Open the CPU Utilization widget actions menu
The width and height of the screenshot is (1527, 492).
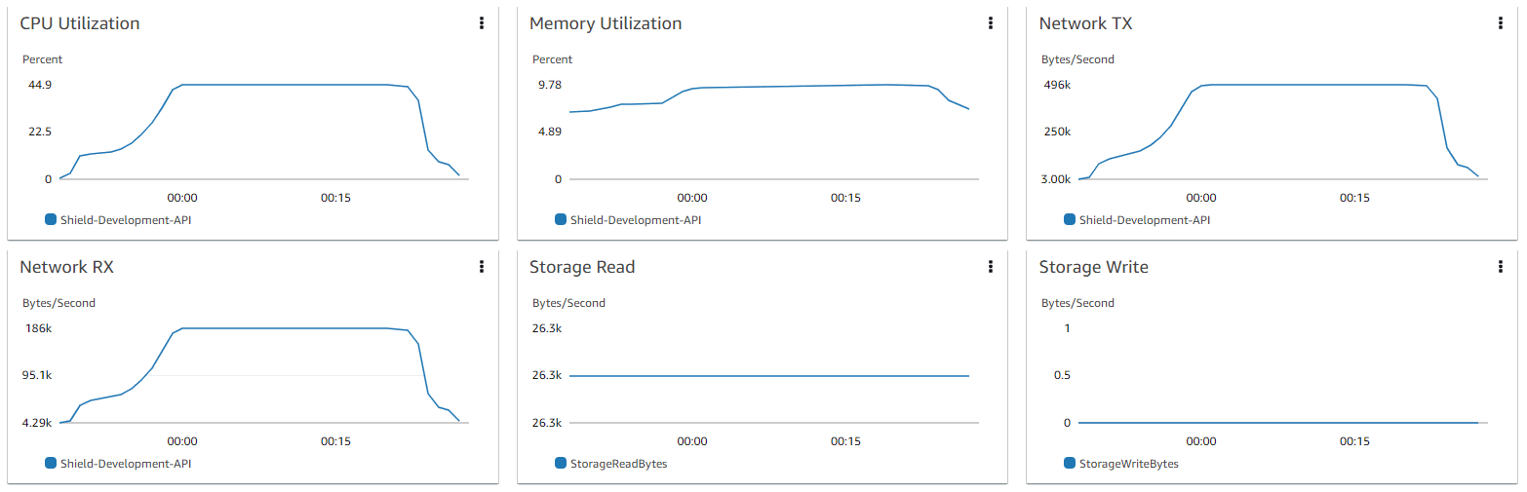click(481, 23)
